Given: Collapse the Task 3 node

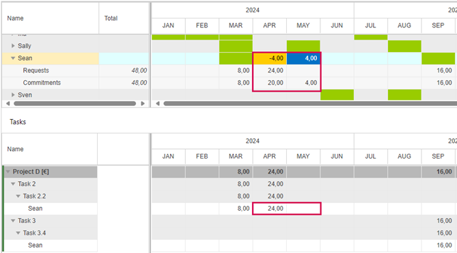Looking at the screenshot, I should (13, 221).
